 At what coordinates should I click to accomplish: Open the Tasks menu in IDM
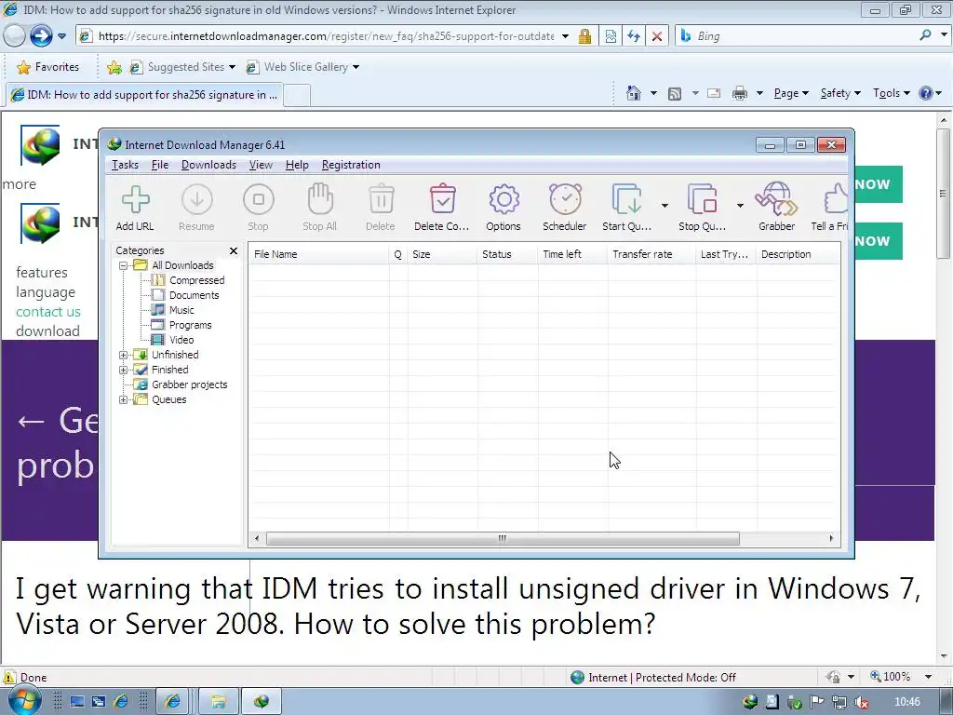[125, 165]
